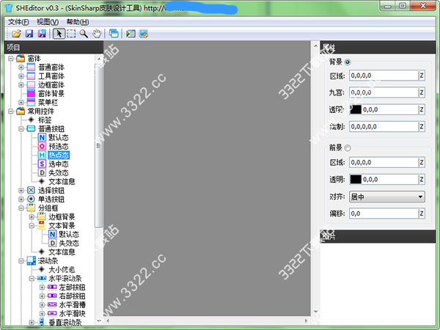Select the 背景 radio button
Viewport: 440px width, 330px height.
[x=348, y=62]
